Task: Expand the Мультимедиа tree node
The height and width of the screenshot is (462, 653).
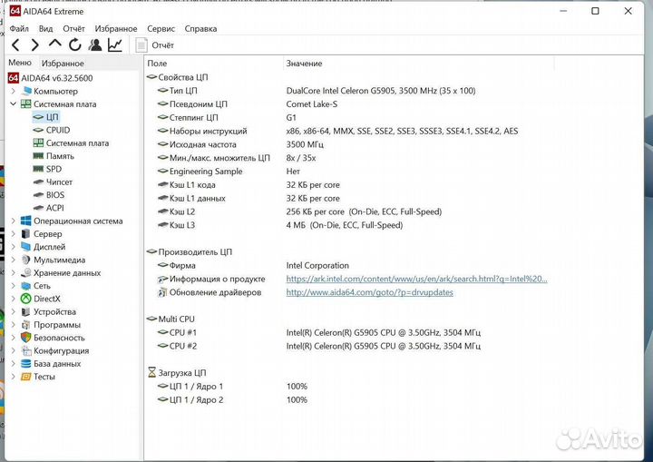Action: tap(13, 260)
